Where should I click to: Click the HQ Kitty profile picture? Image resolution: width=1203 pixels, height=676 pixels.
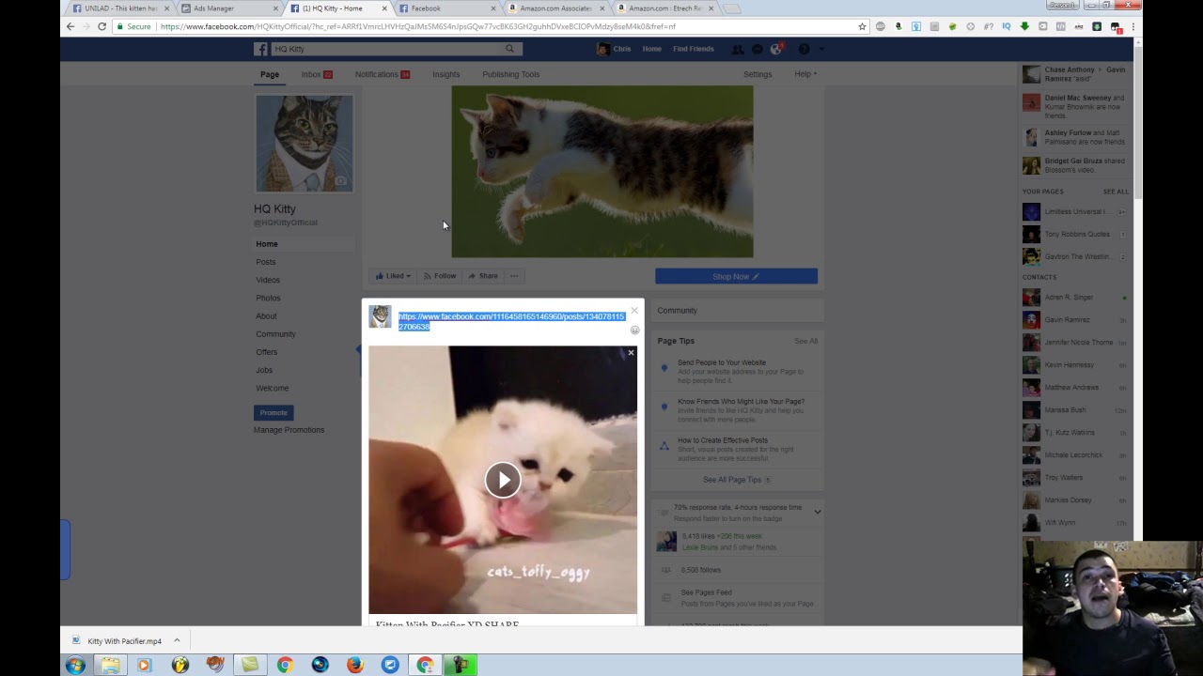(x=305, y=144)
